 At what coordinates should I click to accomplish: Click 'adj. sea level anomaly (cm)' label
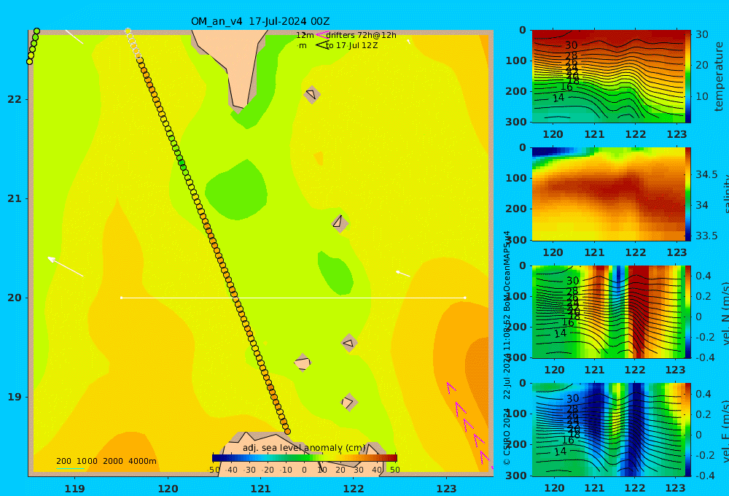click(x=304, y=448)
